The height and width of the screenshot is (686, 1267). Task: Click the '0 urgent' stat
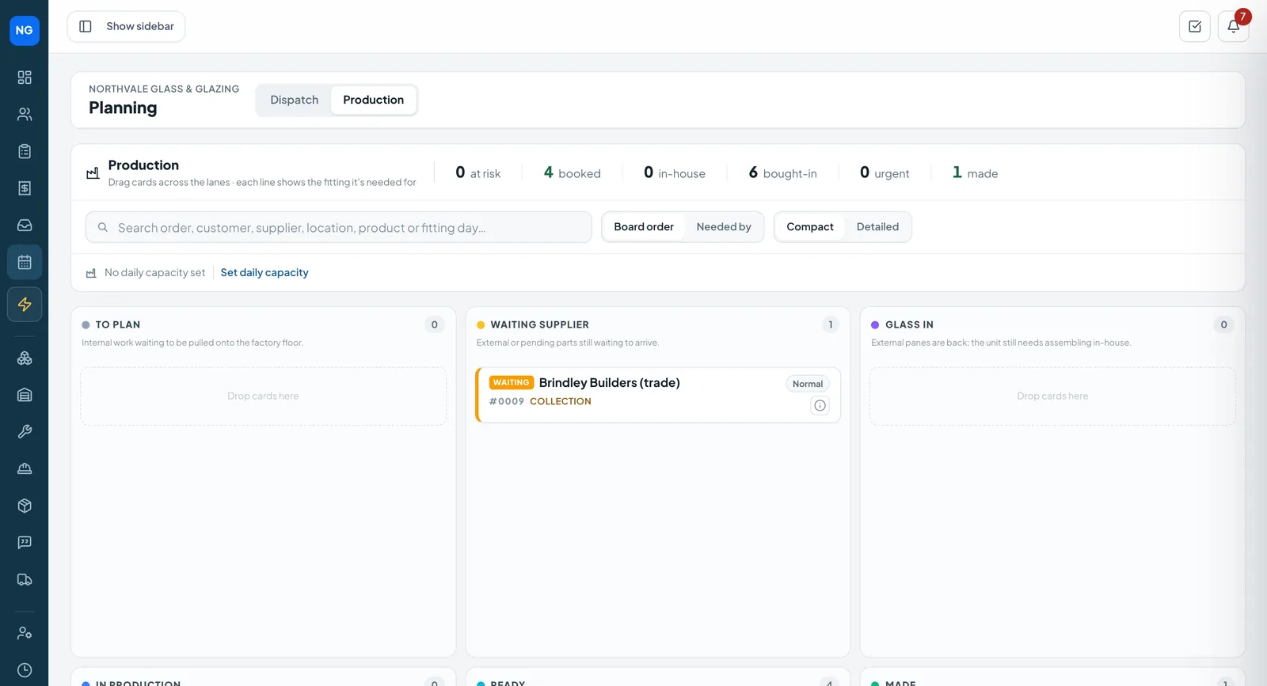pyautogui.click(x=885, y=172)
